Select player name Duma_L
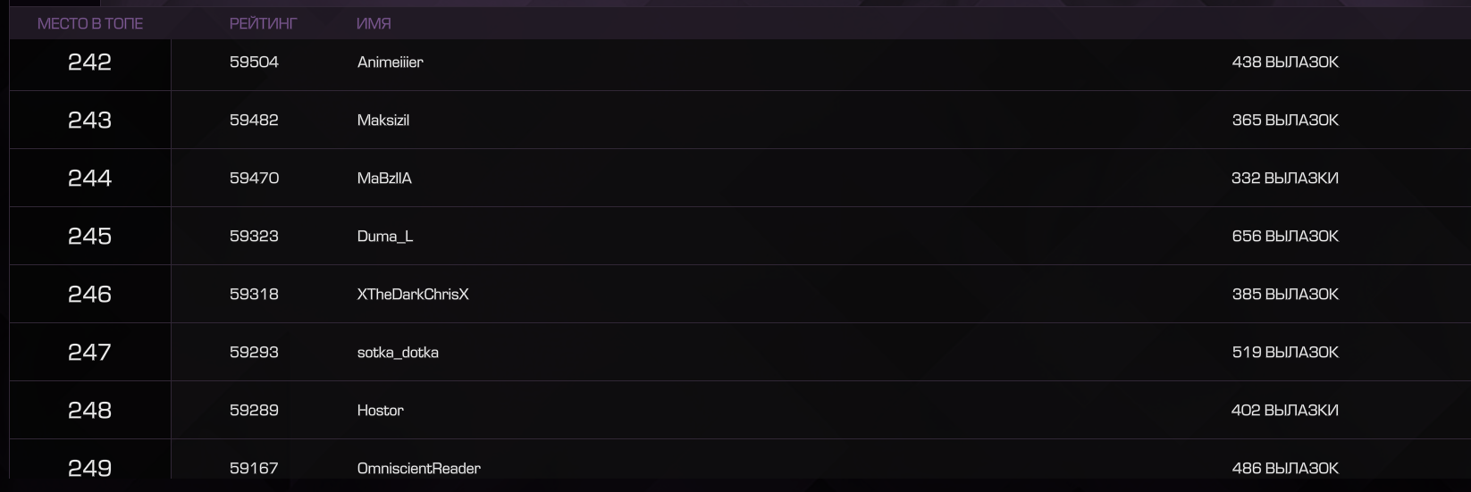Image resolution: width=1471 pixels, height=492 pixels. pos(385,237)
